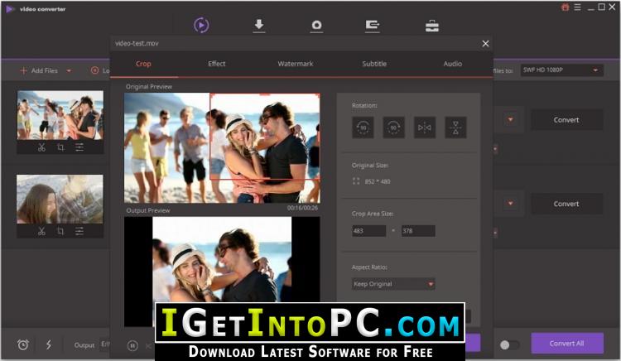The height and width of the screenshot is (361, 621).
Task: Click the crop area width field
Action: pos(368,231)
